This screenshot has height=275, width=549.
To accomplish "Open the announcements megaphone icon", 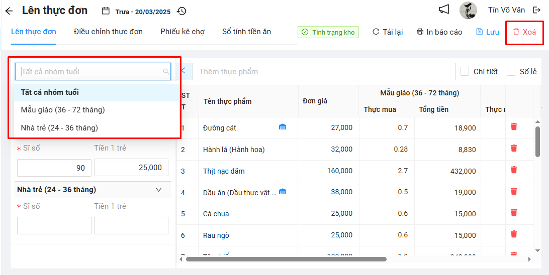I will pos(443,10).
